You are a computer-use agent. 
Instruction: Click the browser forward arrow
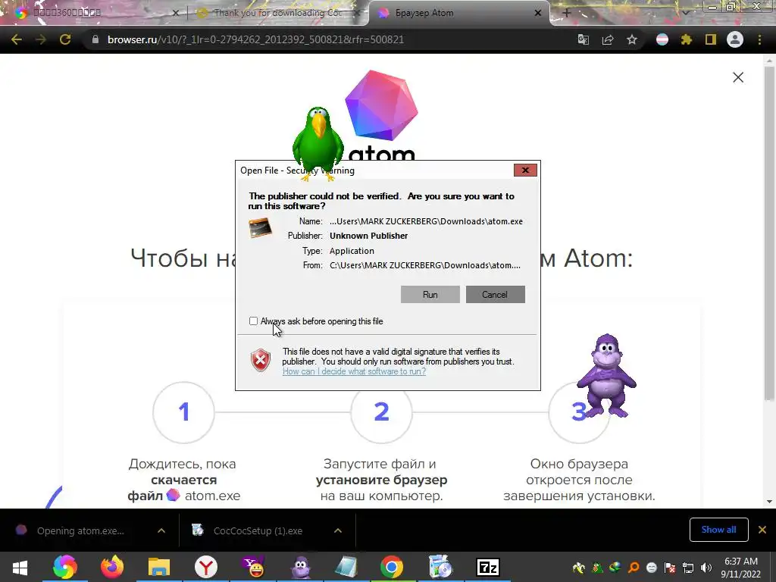pyautogui.click(x=41, y=39)
